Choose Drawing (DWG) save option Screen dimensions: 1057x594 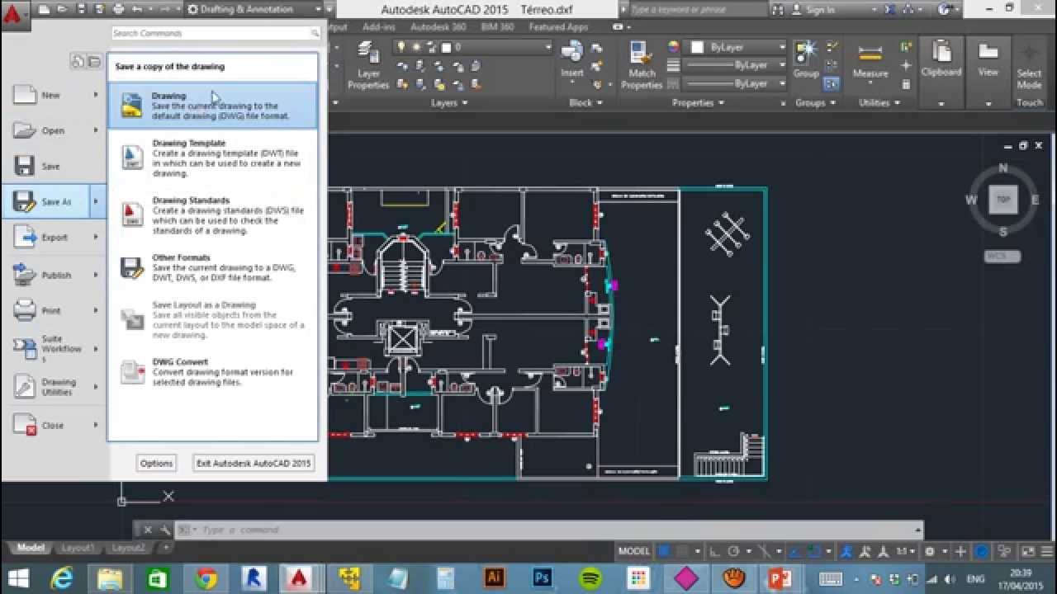[x=212, y=106]
